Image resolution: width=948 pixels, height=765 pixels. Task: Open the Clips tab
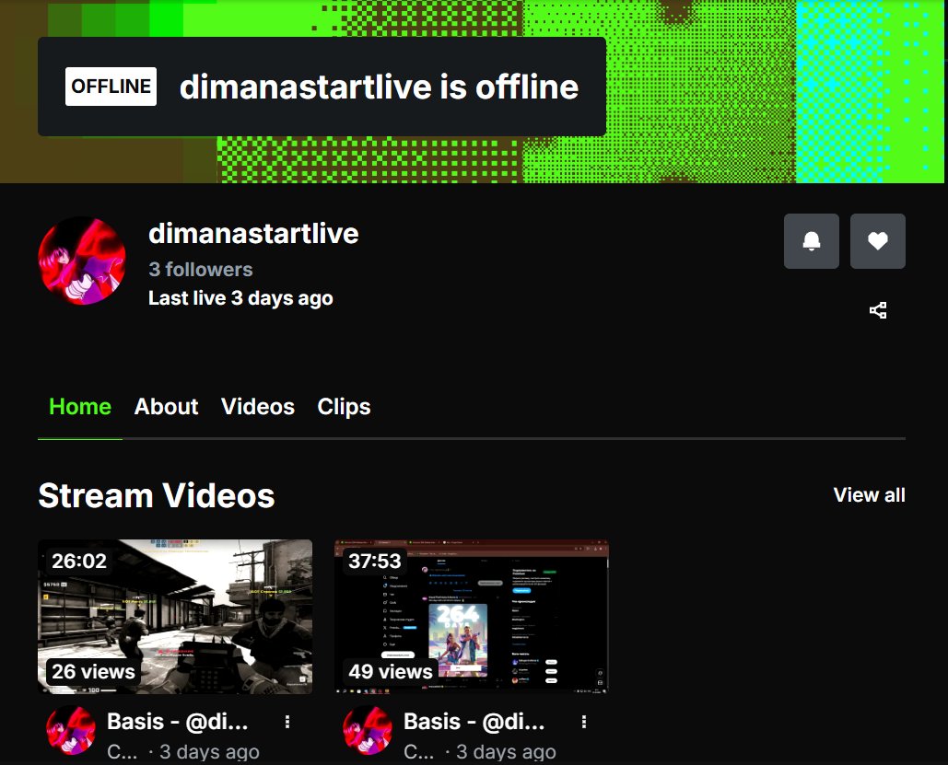click(344, 407)
